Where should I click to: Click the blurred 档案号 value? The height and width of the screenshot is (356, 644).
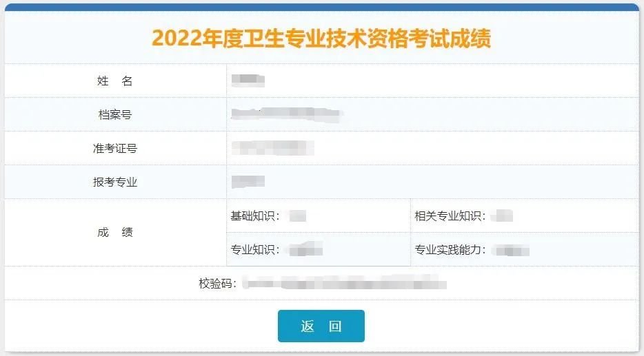pos(286,114)
